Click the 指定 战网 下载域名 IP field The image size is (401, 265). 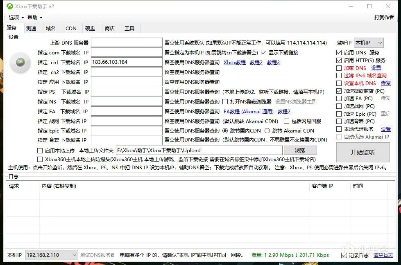point(127,121)
